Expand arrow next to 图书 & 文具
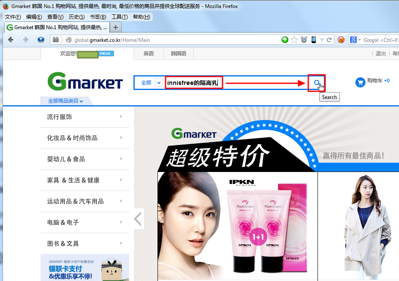Screen dimensions: 399x281 point(121,243)
